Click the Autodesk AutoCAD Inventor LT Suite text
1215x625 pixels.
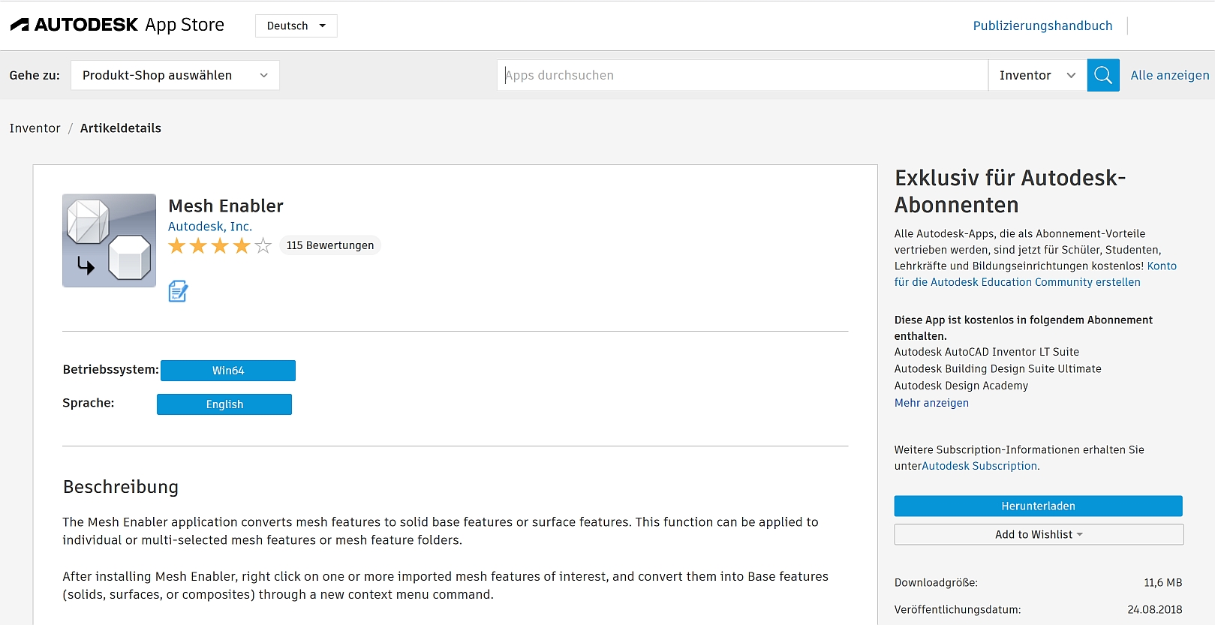point(986,352)
